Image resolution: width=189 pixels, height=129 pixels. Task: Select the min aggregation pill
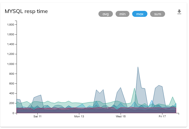click(122, 14)
